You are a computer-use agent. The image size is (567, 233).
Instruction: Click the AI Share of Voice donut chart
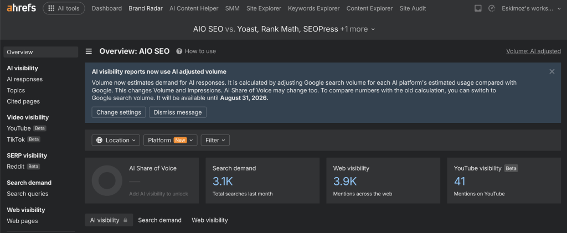click(107, 180)
